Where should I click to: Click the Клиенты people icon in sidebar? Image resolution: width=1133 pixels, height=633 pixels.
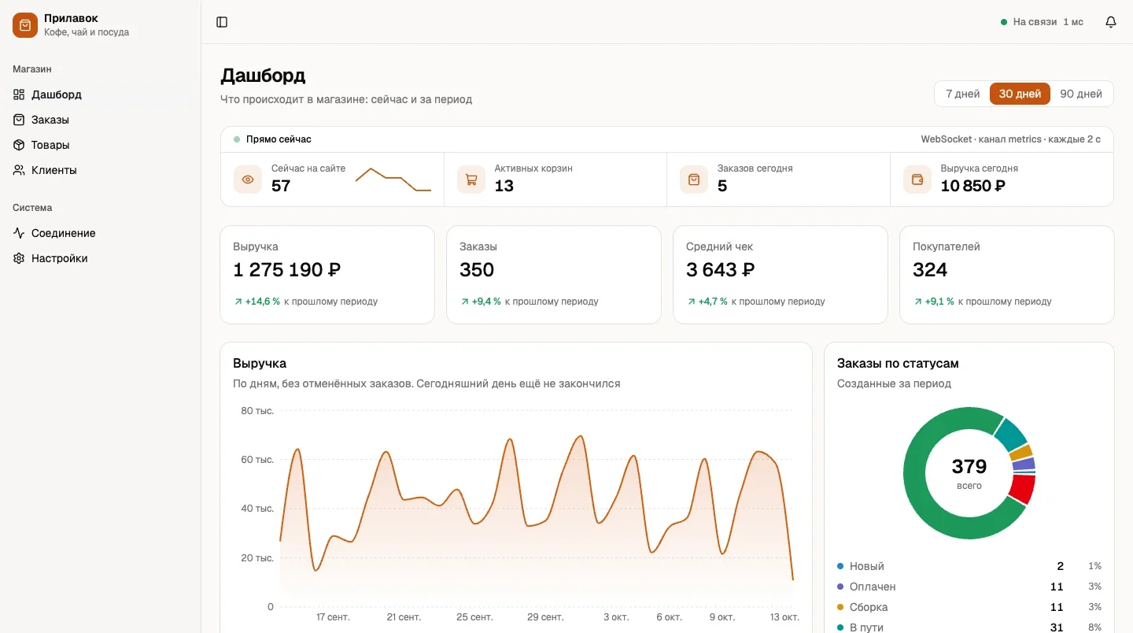19,170
